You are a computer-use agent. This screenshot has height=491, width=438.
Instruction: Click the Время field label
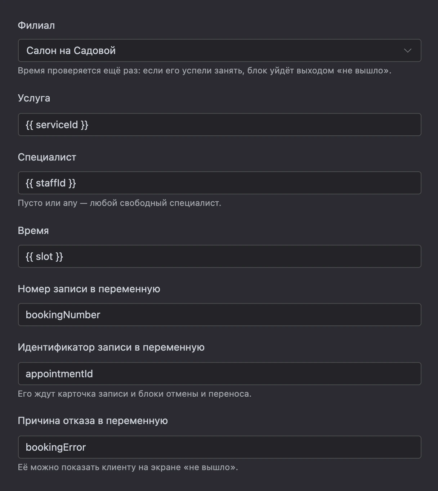tap(33, 231)
